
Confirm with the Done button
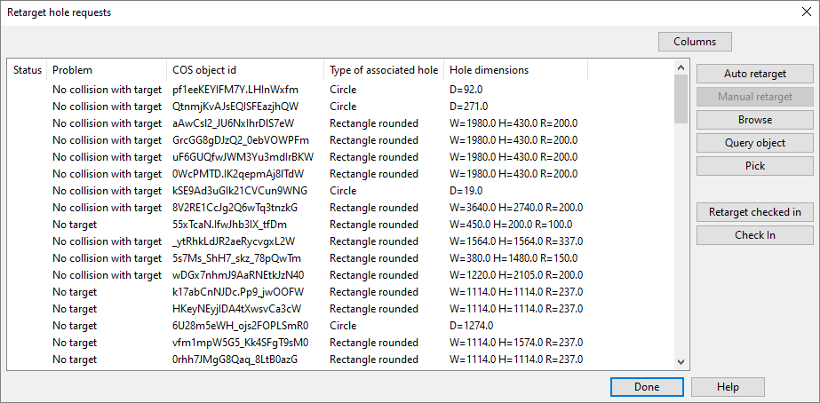coord(646,387)
